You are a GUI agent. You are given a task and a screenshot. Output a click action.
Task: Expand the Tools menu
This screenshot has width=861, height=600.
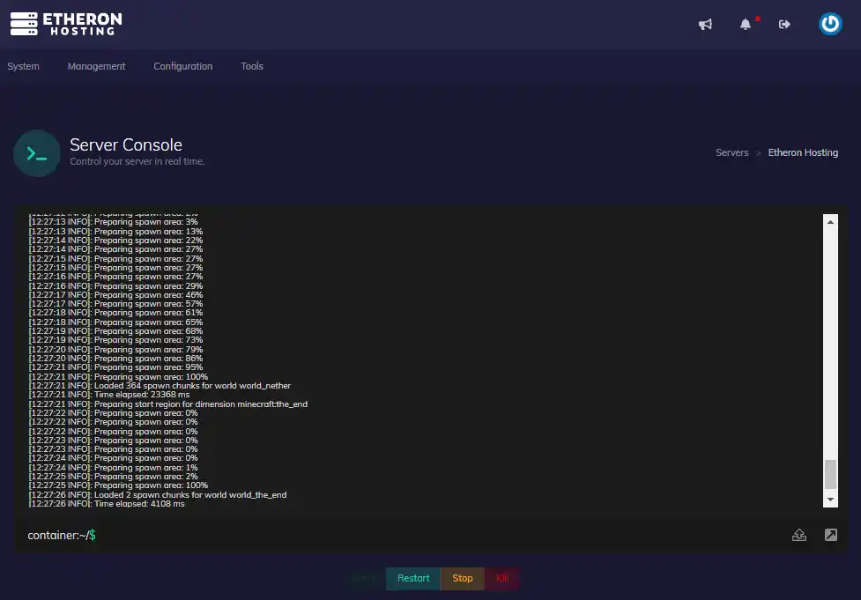coord(252,66)
